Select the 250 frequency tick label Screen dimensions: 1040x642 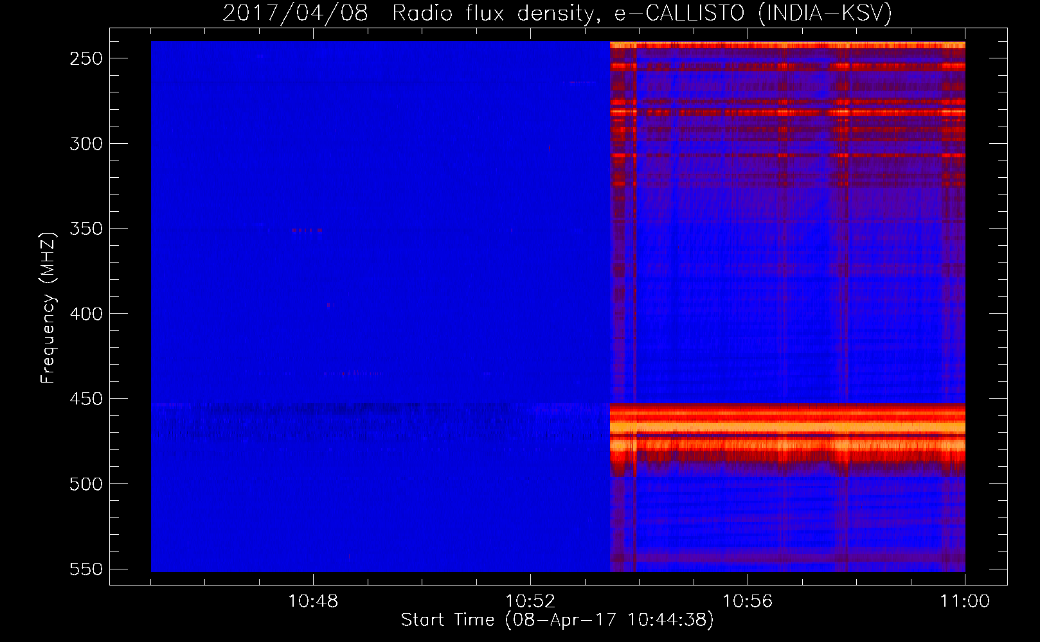(x=86, y=58)
